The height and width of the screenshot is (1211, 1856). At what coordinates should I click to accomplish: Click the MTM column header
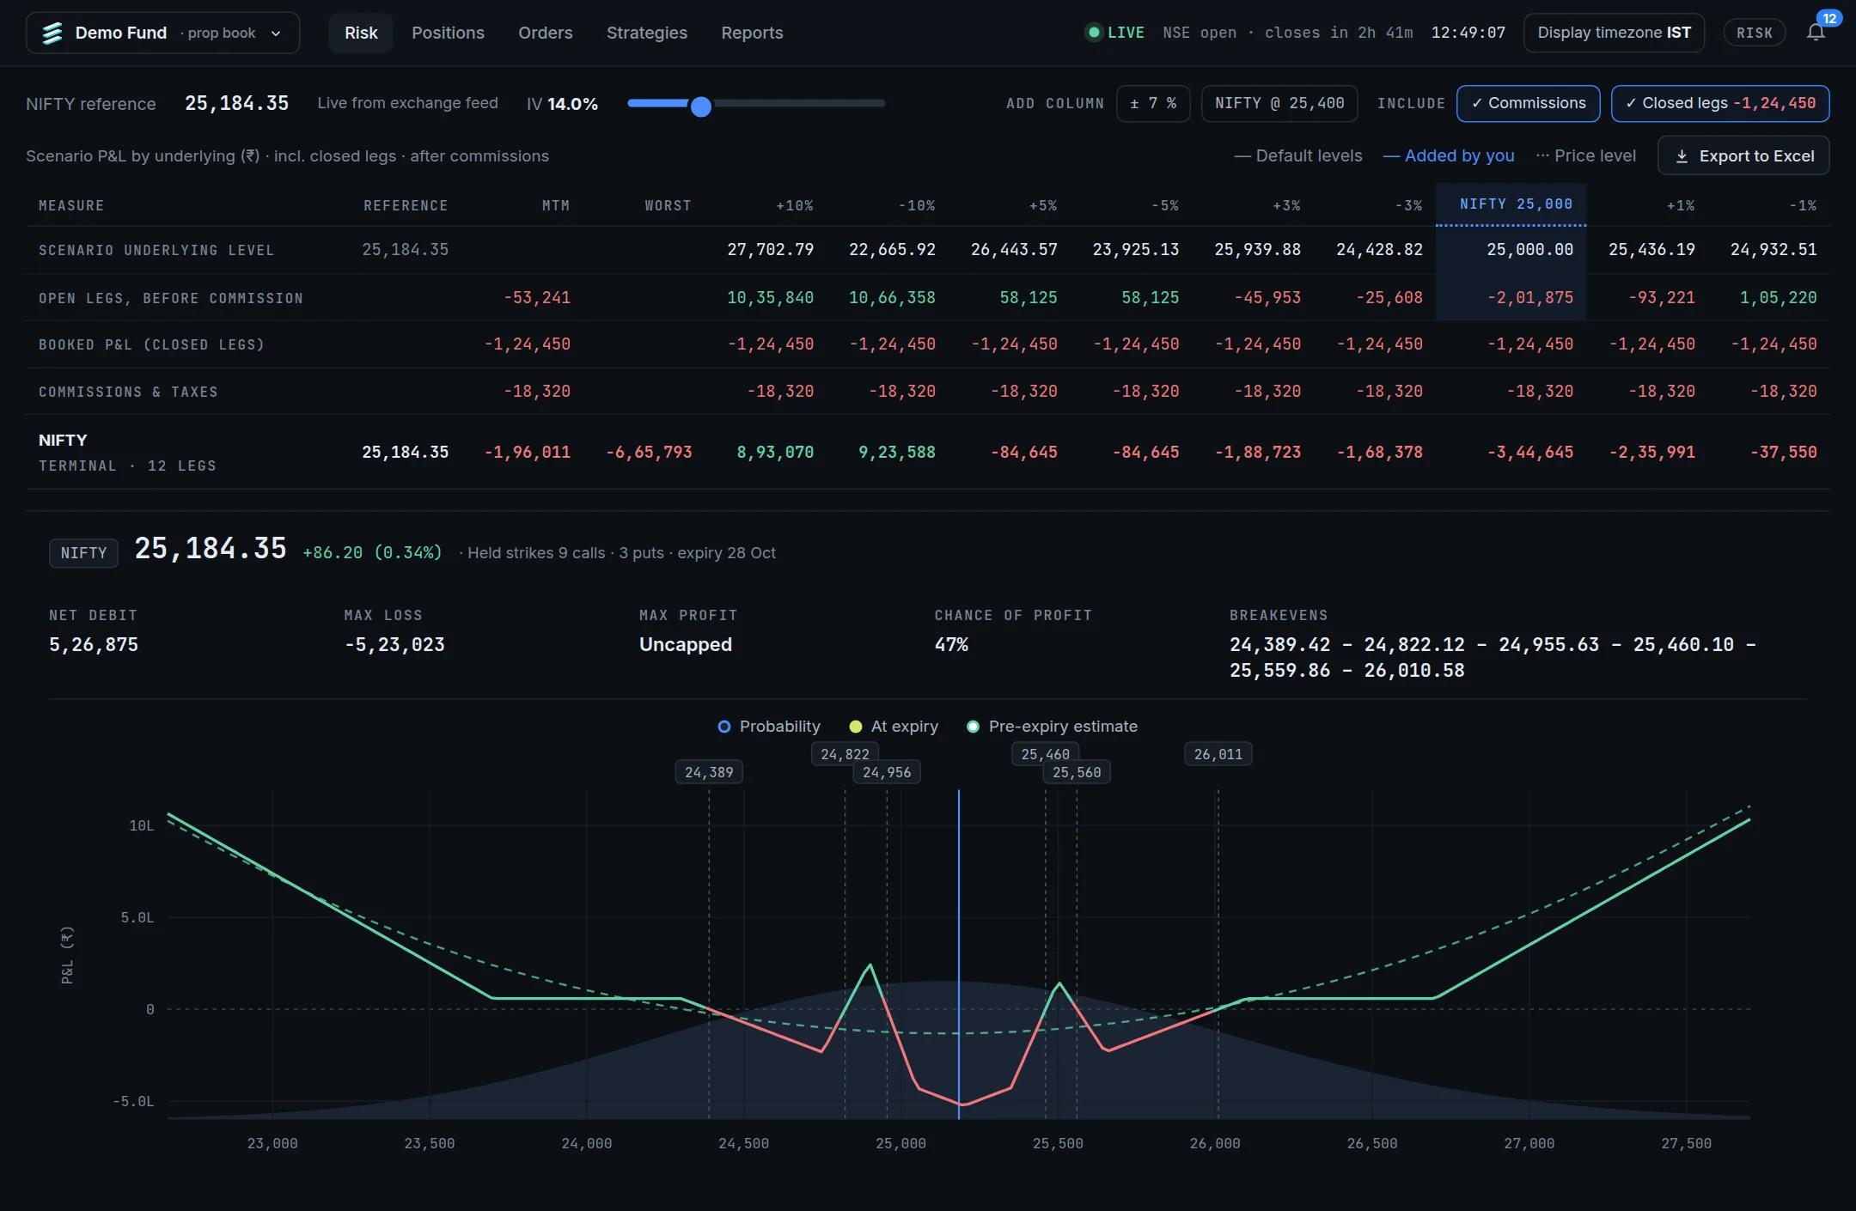pos(556,206)
